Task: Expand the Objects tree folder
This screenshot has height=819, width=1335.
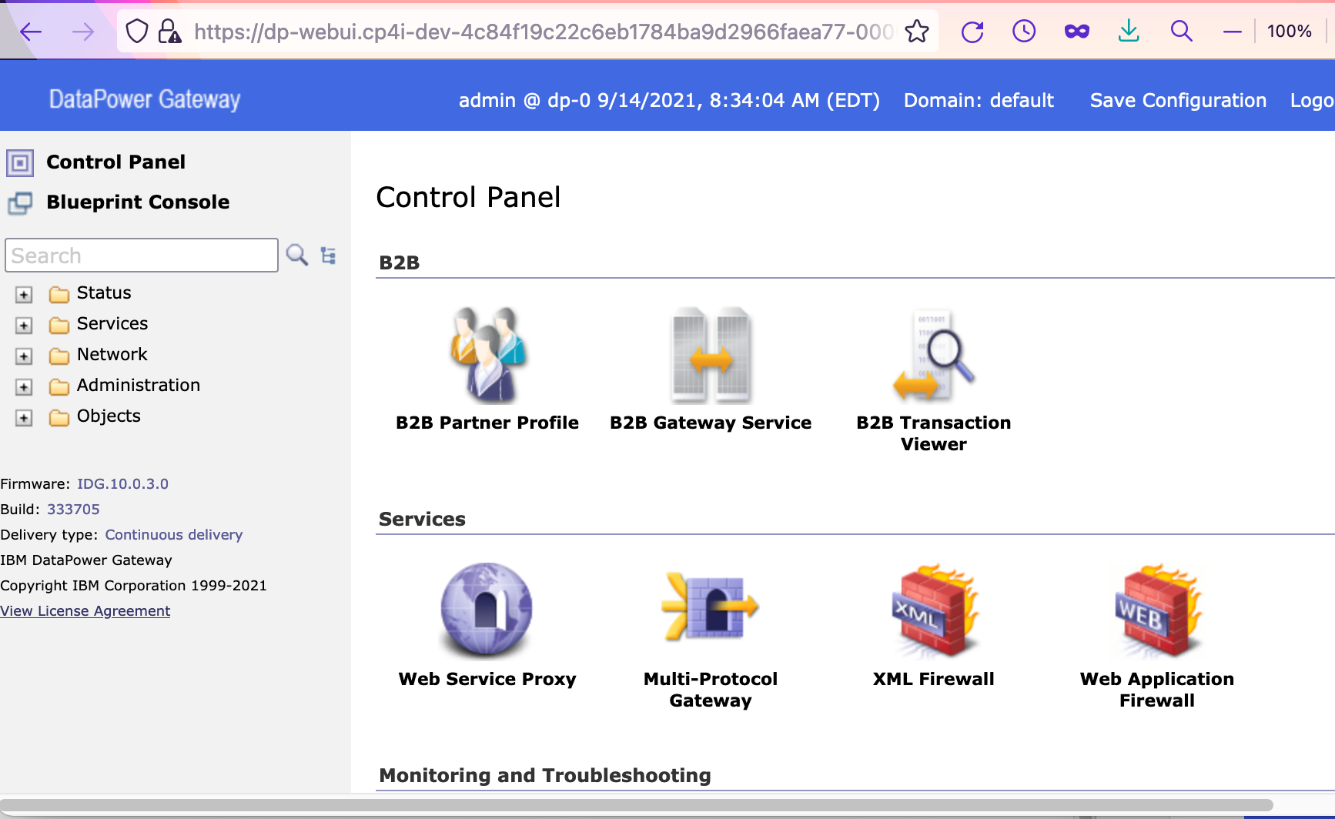Action: (x=24, y=418)
